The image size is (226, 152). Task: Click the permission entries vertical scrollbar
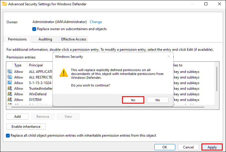217,85
